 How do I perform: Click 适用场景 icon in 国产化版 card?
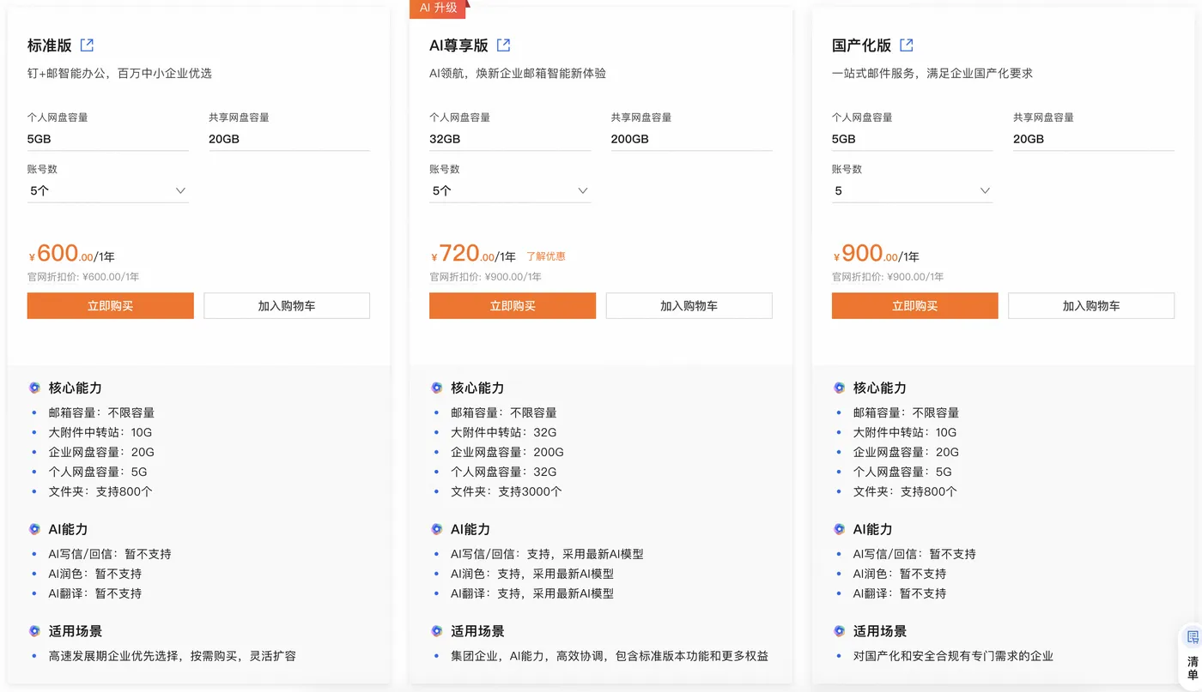839,631
